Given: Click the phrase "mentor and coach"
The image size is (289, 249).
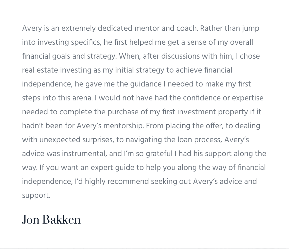Looking at the screenshot, I should click(166, 28).
